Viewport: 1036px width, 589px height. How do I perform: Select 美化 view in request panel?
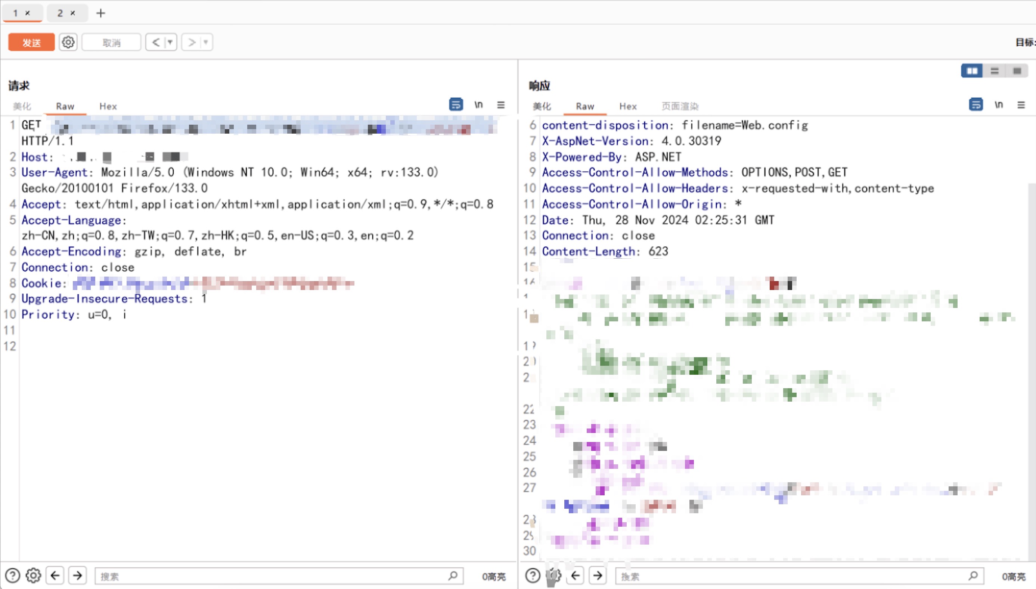tap(22, 106)
